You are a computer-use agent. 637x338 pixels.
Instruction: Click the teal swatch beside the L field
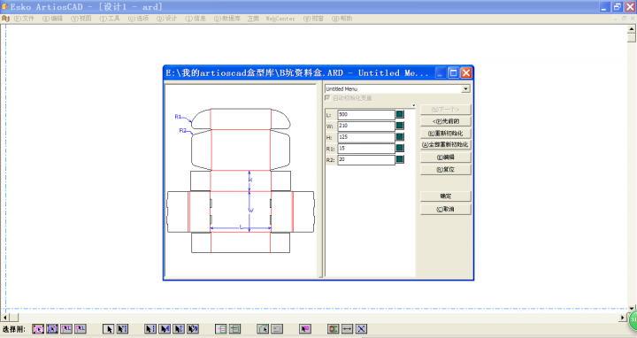click(400, 114)
